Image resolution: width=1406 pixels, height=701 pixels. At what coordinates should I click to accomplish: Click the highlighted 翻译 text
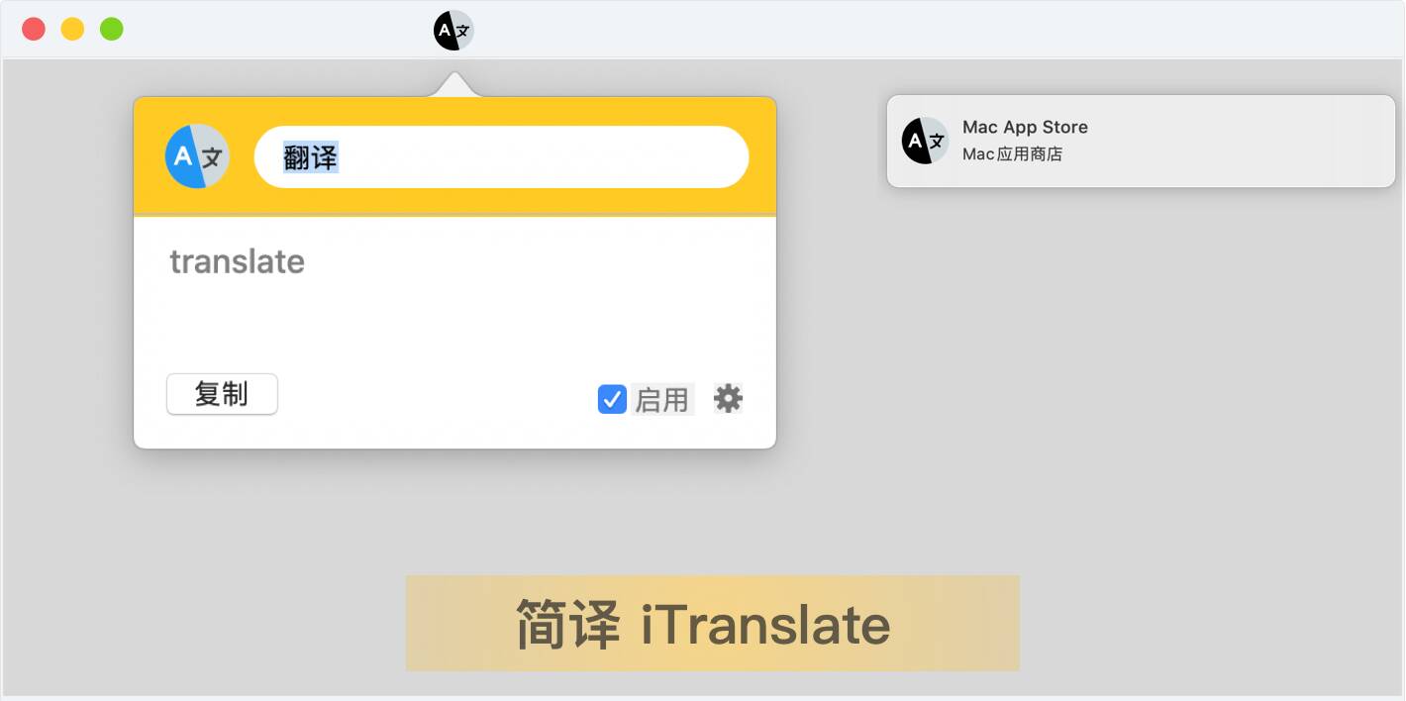(311, 157)
